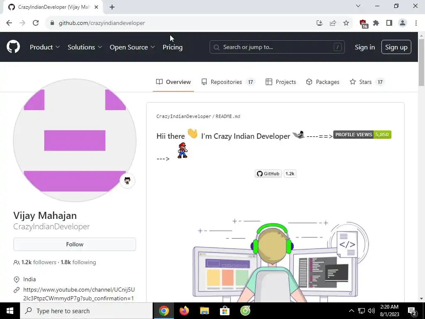Expand the Solutions dropdown menu
425x319 pixels.
[x=85, y=47]
